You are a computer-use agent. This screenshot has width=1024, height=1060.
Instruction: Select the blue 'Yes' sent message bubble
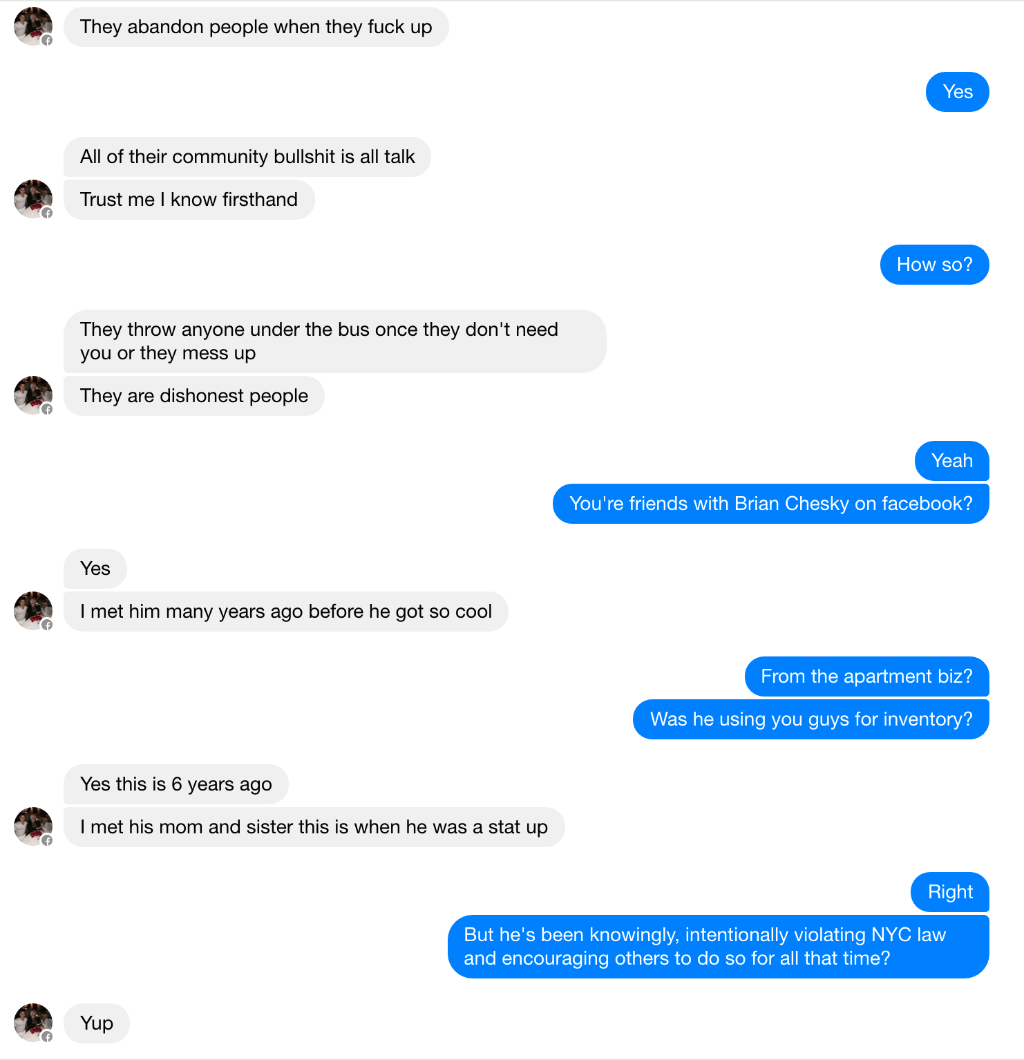[x=957, y=92]
